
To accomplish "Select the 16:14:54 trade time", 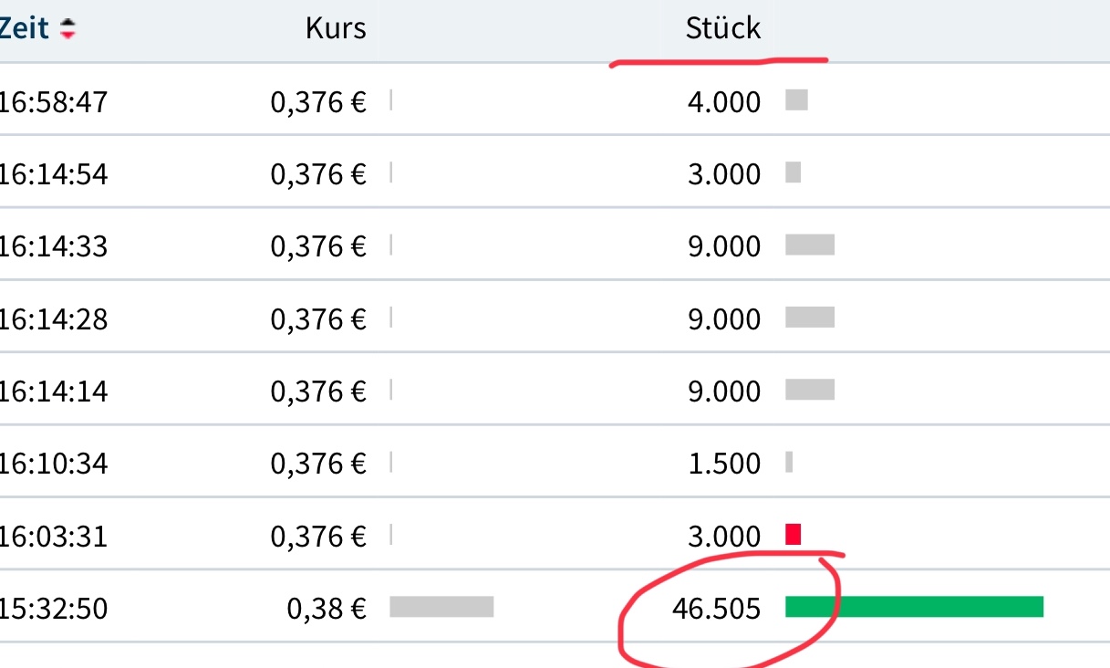I will point(53,173).
